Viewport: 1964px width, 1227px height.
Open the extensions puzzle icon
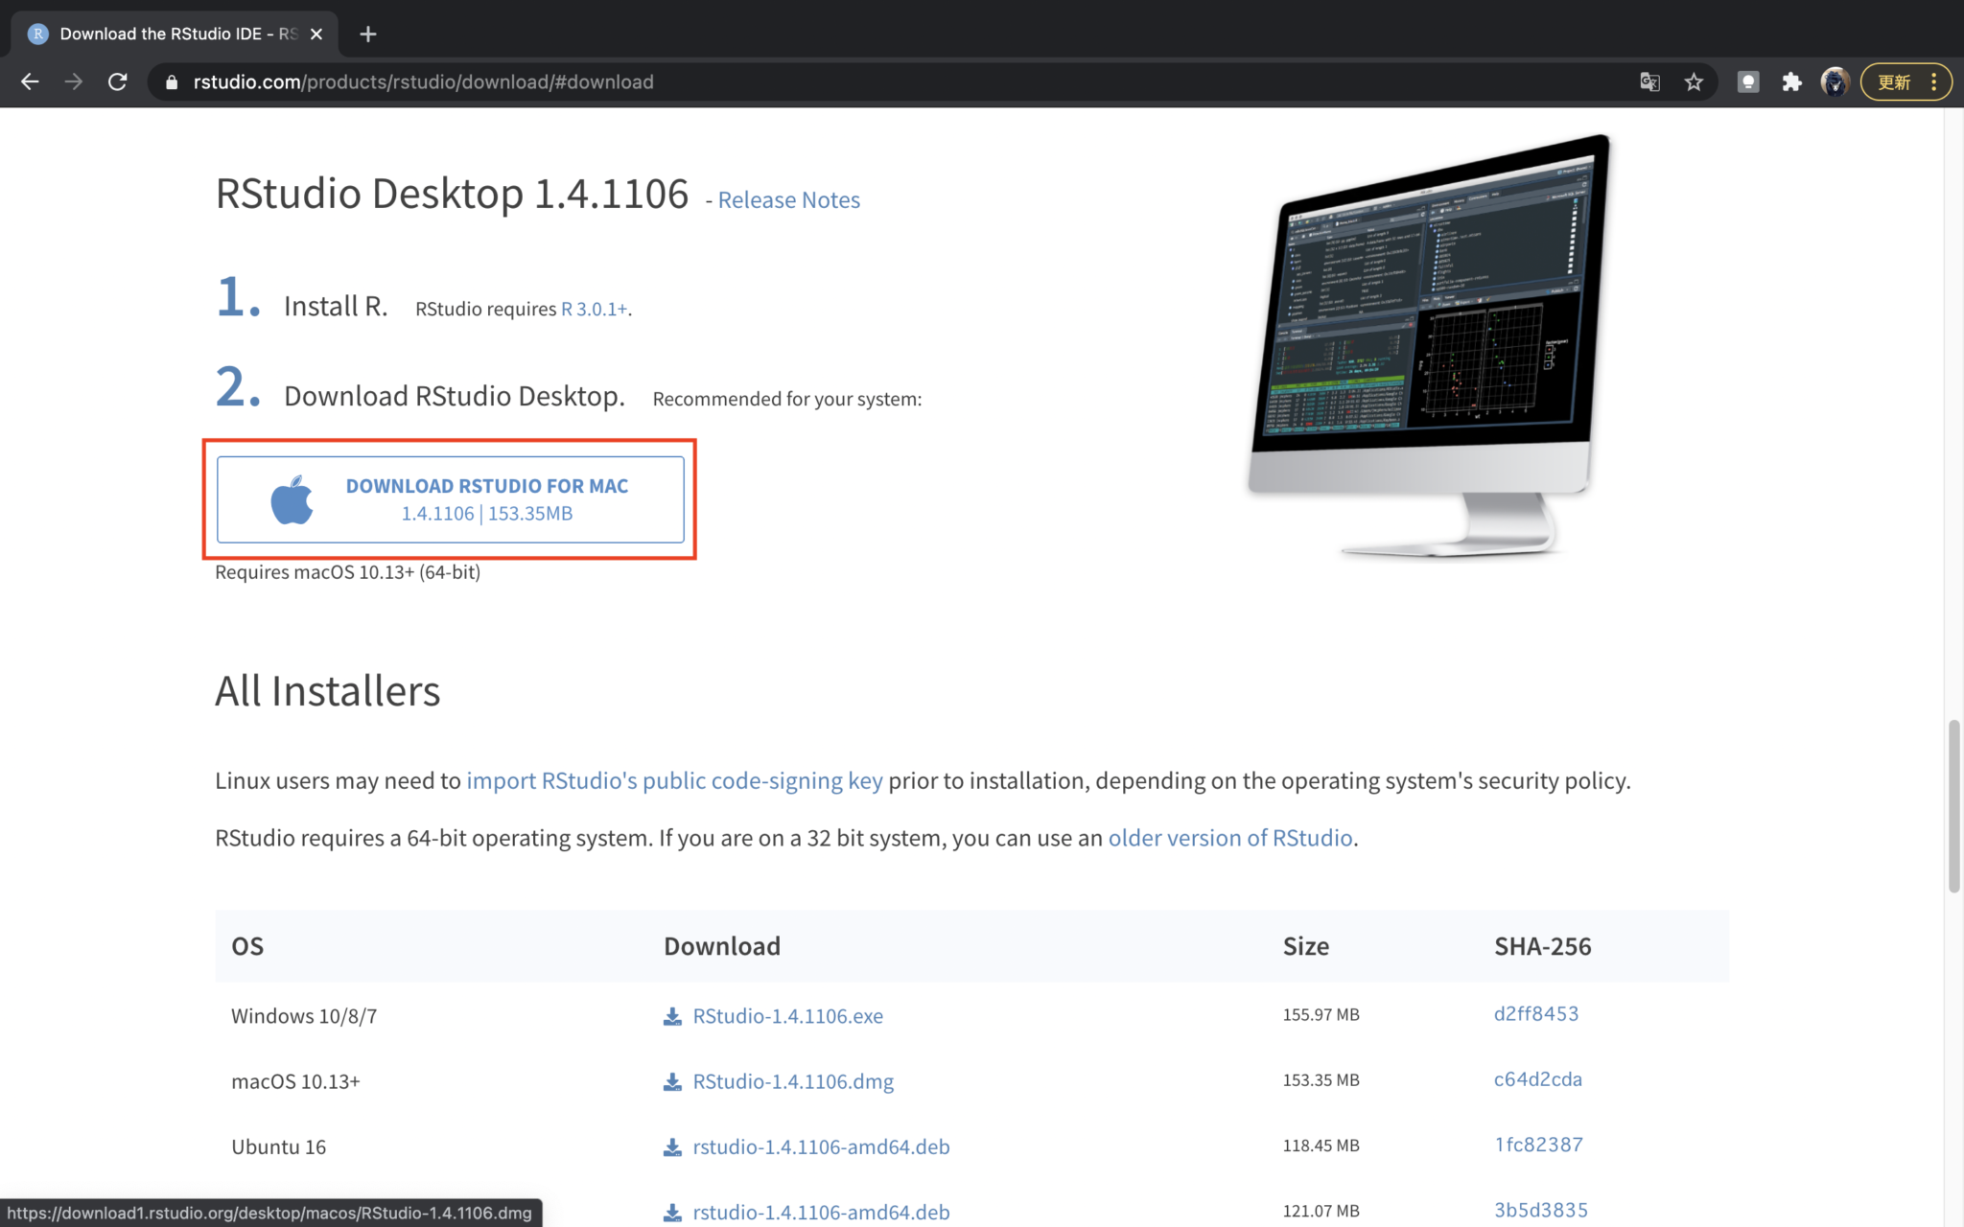coord(1791,82)
